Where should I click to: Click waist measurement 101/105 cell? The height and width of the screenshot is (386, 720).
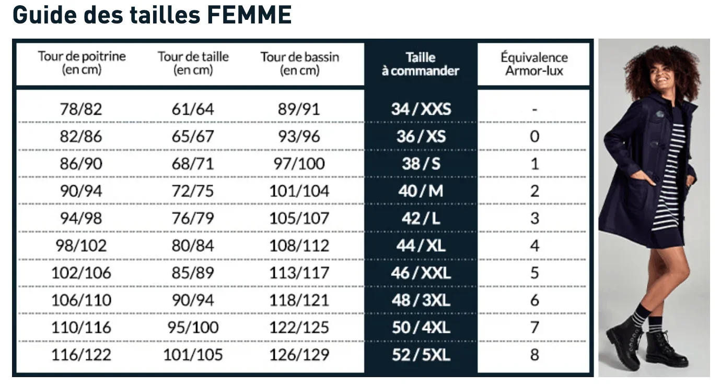pyautogui.click(x=193, y=355)
